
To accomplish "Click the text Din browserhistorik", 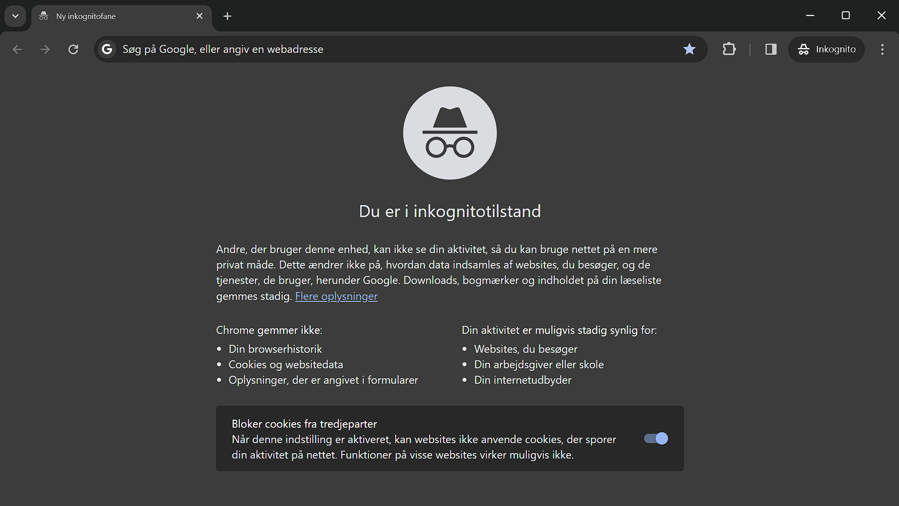I will 275,349.
